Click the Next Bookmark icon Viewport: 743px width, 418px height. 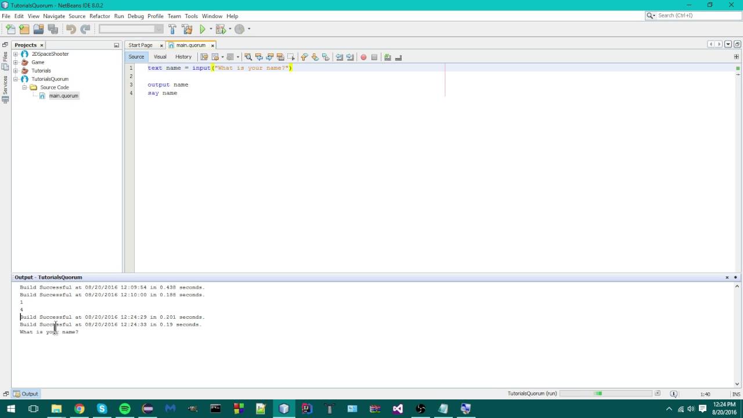(315, 57)
